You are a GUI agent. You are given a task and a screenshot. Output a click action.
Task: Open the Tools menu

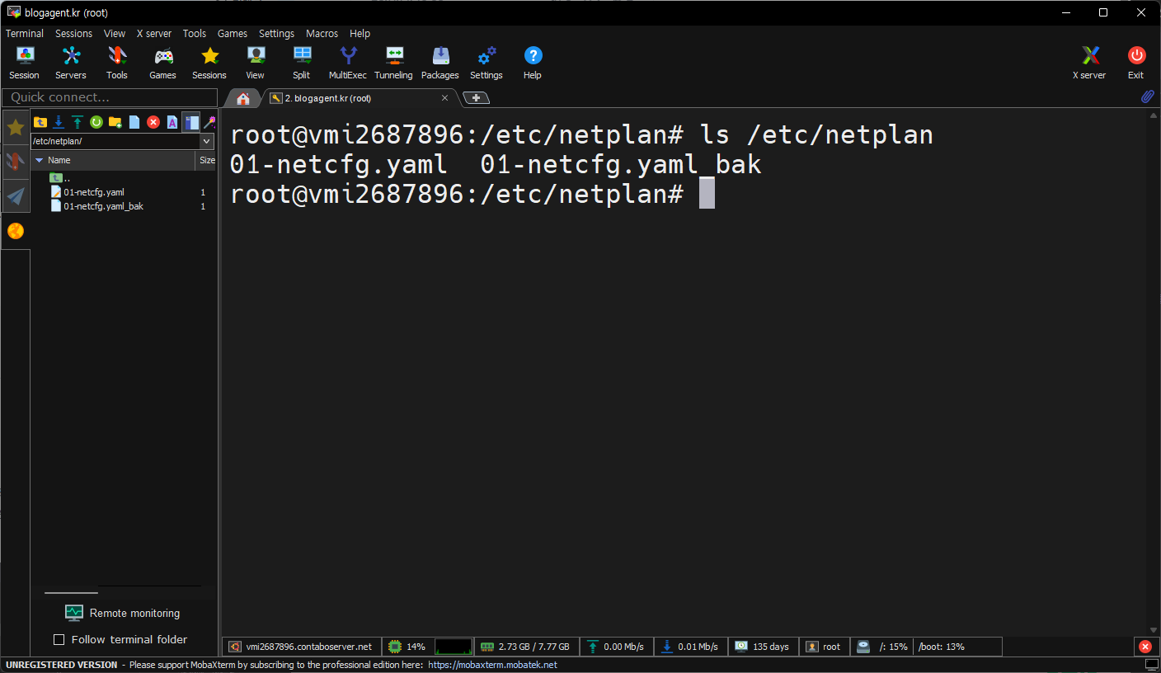click(x=195, y=34)
